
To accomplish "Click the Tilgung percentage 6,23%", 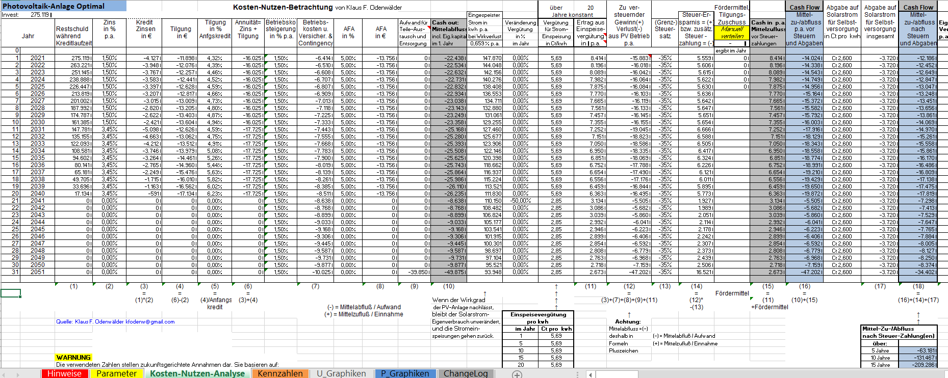I will [x=215, y=194].
